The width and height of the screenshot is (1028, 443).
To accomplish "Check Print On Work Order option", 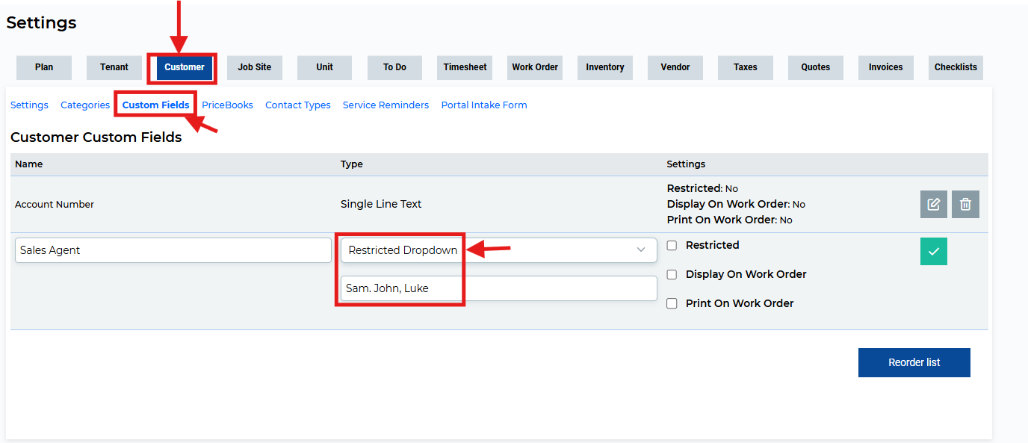I will point(672,303).
